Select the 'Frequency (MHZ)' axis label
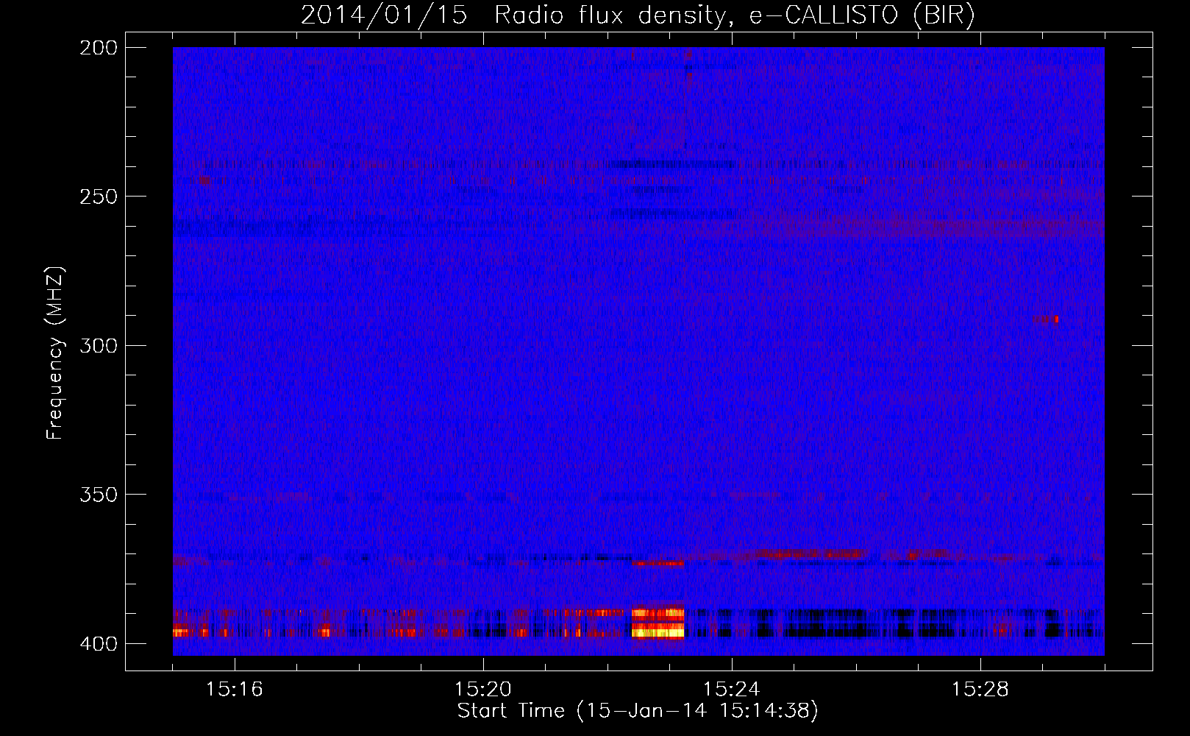 tap(55, 353)
